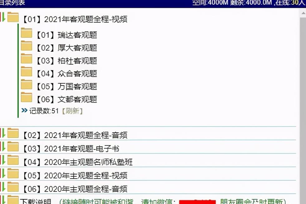Click the folder icon beside 万国客观题
Image resolution: width=306 pixels, height=204 pixels.
pos(27,84)
